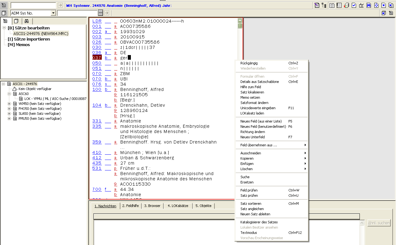
Task: Click the input field beside ADM Sys No.
Action: 78,13
